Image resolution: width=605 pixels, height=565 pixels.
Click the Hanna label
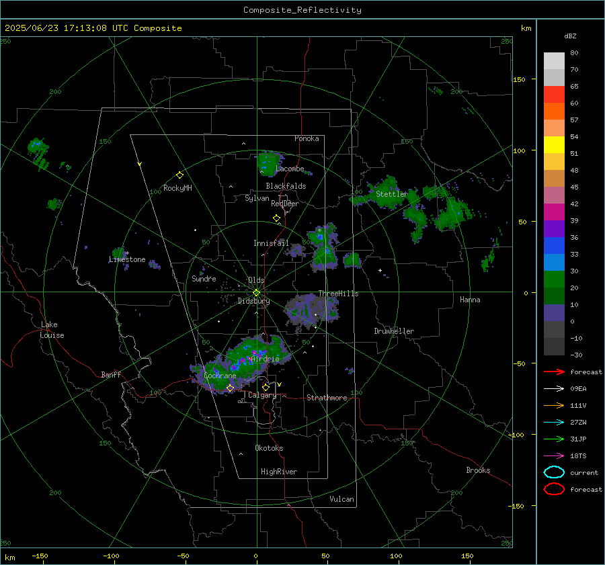(470, 300)
